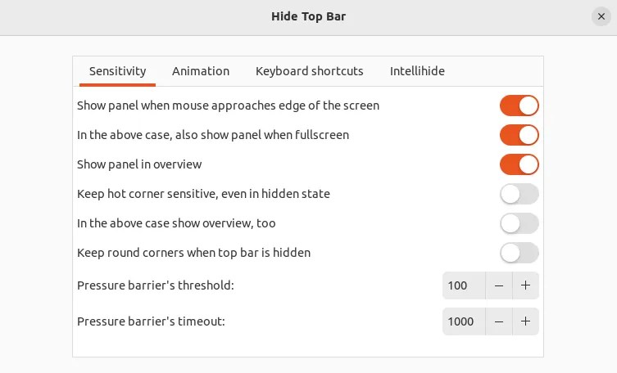
Task: Enable show overview too switch
Action: click(x=519, y=223)
